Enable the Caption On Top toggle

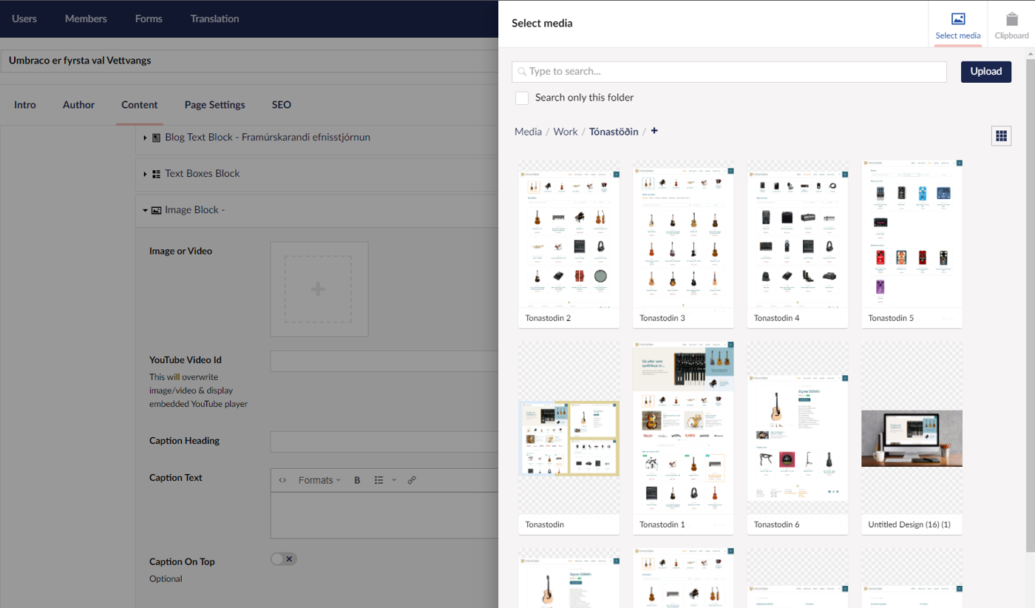pyautogui.click(x=284, y=559)
